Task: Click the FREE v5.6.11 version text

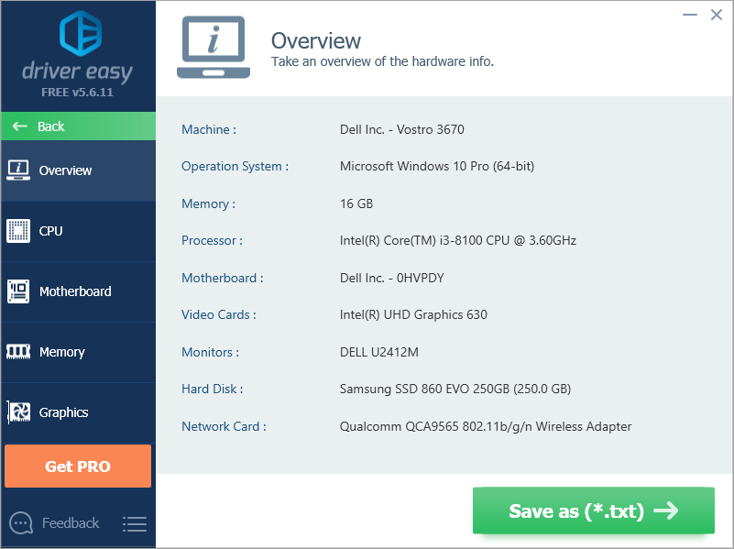Action: click(x=77, y=93)
